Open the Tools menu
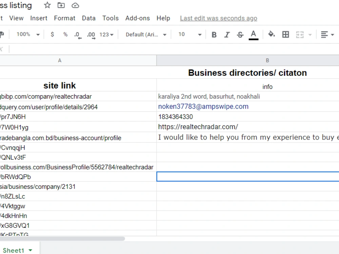This screenshot has width=339, height=254. pos(111,18)
